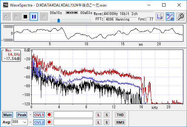Toggle the OVL2 overlay button

click(39, 122)
